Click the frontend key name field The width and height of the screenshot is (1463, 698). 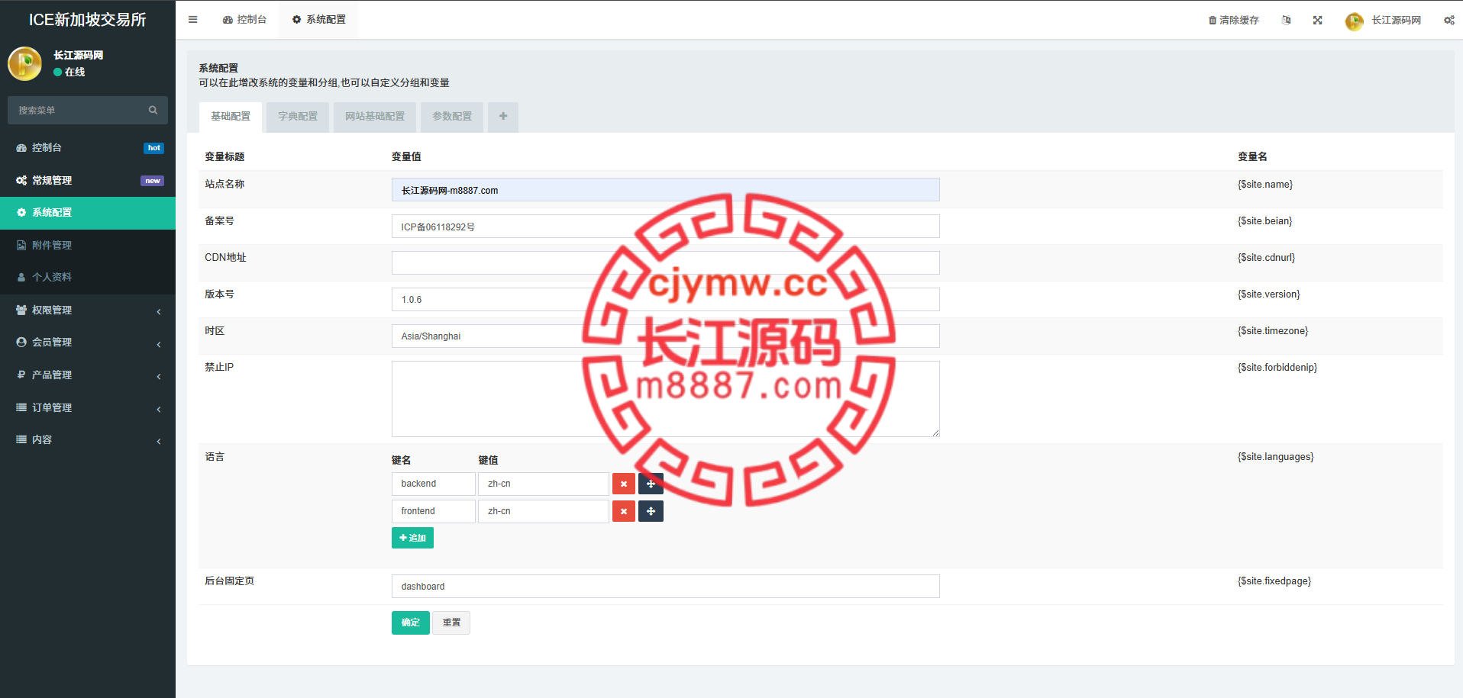(433, 511)
